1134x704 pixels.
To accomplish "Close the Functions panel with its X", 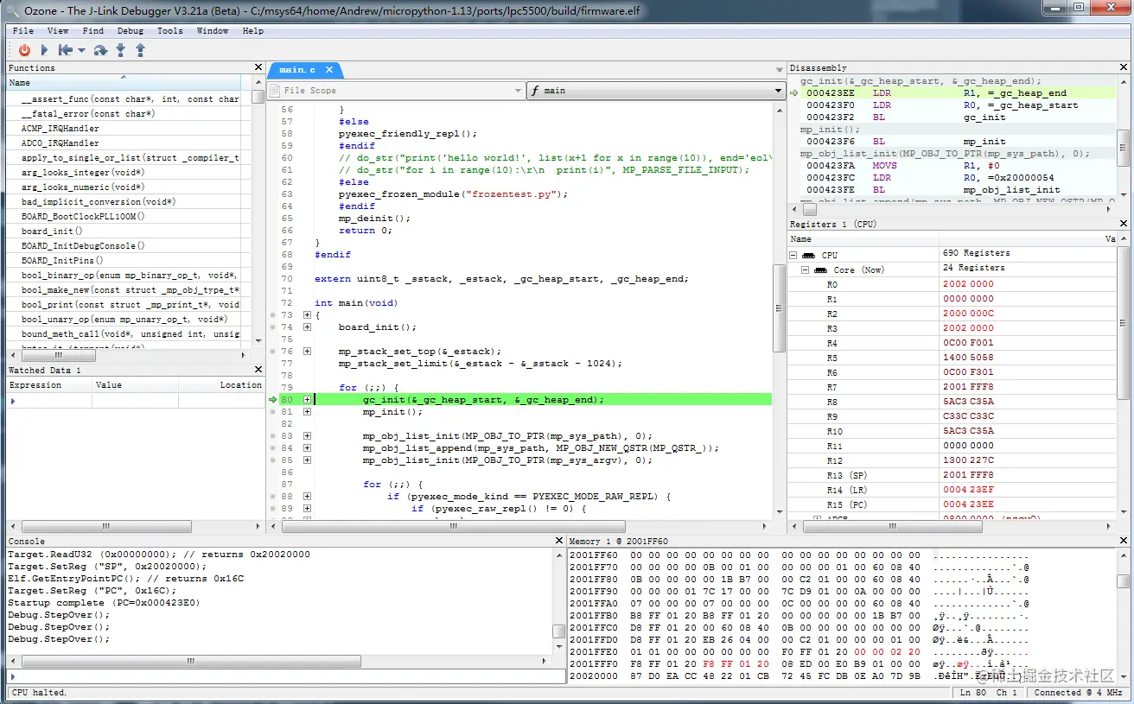I will pos(258,67).
